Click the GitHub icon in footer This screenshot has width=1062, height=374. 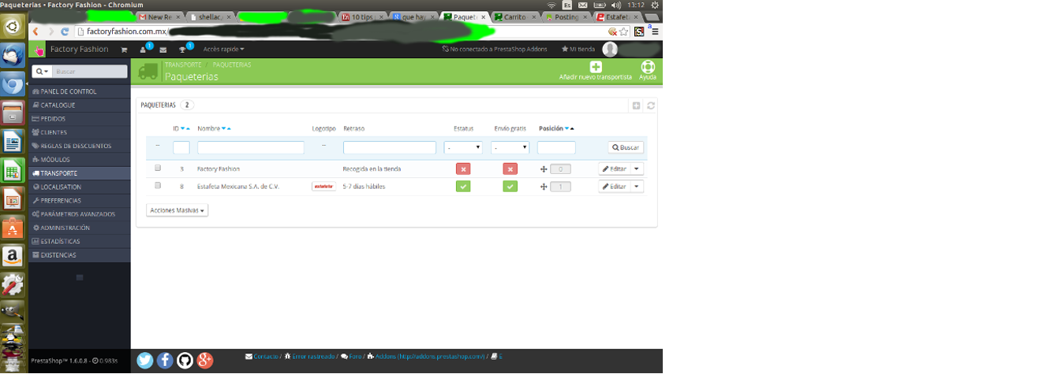[185, 361]
